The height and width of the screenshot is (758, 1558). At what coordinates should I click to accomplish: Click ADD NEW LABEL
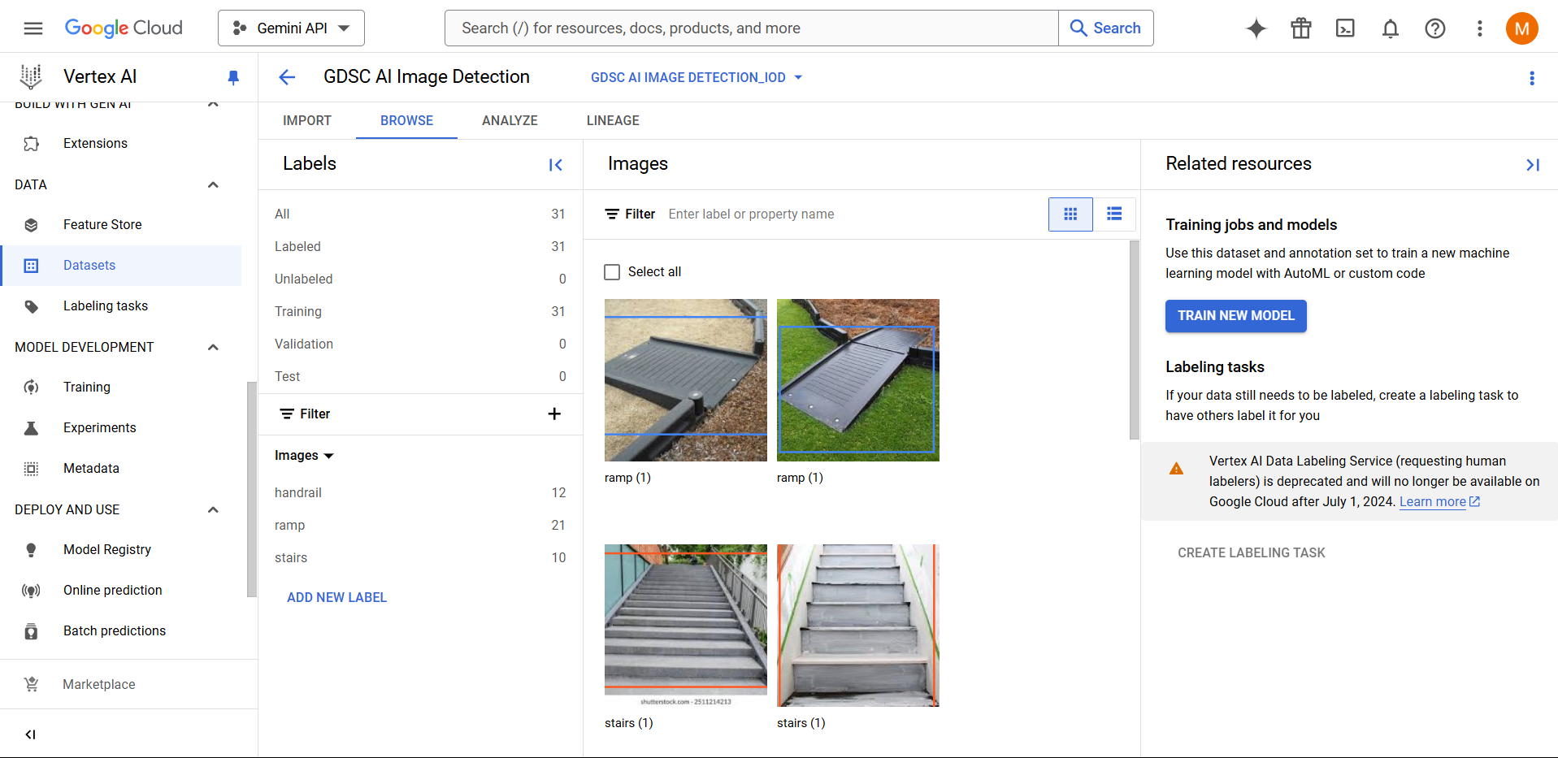[x=336, y=597]
